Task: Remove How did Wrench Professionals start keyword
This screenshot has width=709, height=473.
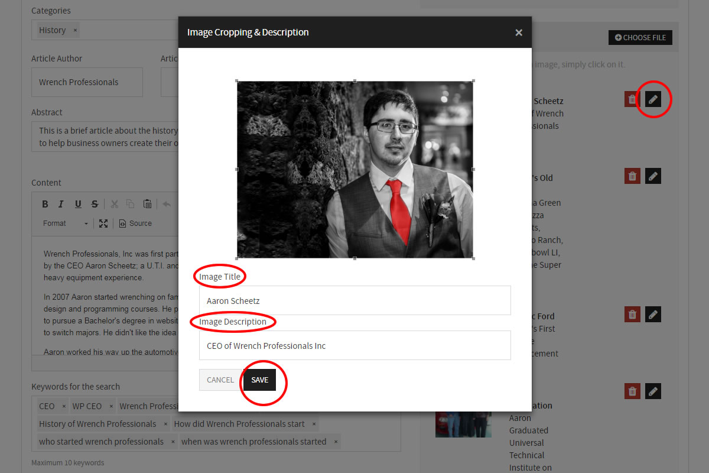Action: [x=314, y=424]
